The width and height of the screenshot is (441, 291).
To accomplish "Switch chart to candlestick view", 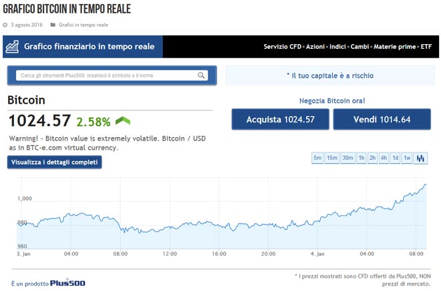I will [x=421, y=159].
